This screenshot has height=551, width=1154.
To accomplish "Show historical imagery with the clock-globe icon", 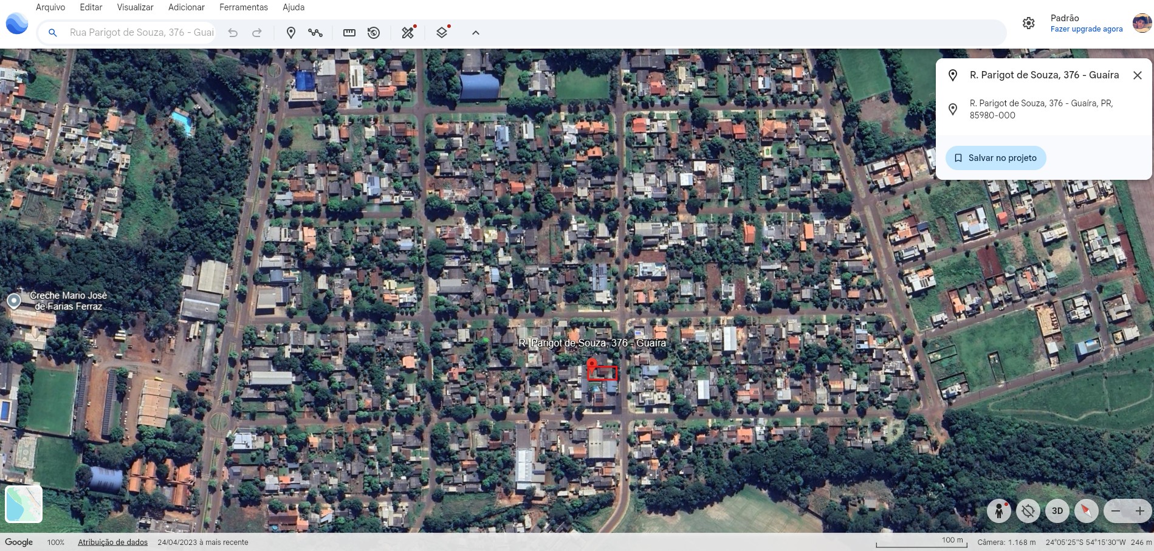I will click(x=374, y=33).
